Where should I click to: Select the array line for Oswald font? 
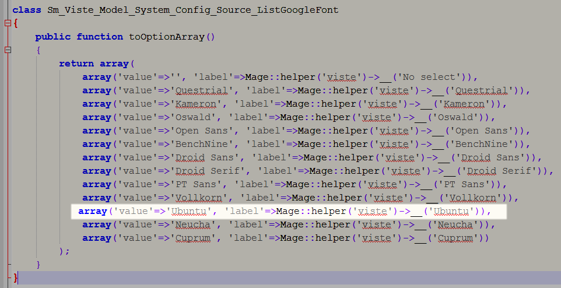point(288,117)
